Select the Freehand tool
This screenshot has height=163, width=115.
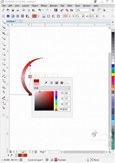click(x=4, y=44)
